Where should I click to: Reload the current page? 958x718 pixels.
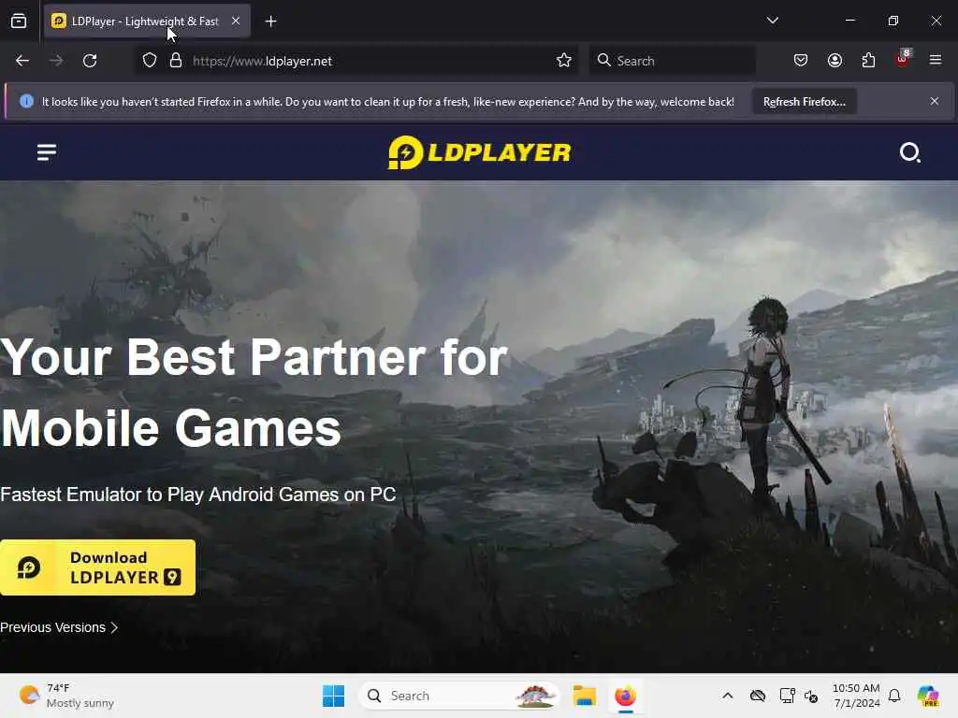[x=90, y=61]
